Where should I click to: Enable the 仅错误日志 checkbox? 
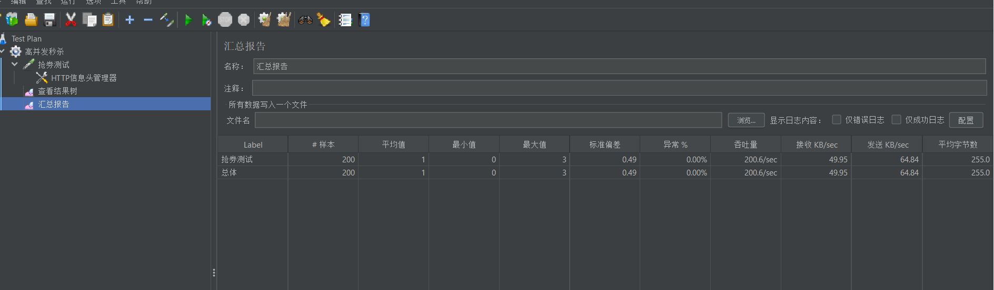[837, 120]
